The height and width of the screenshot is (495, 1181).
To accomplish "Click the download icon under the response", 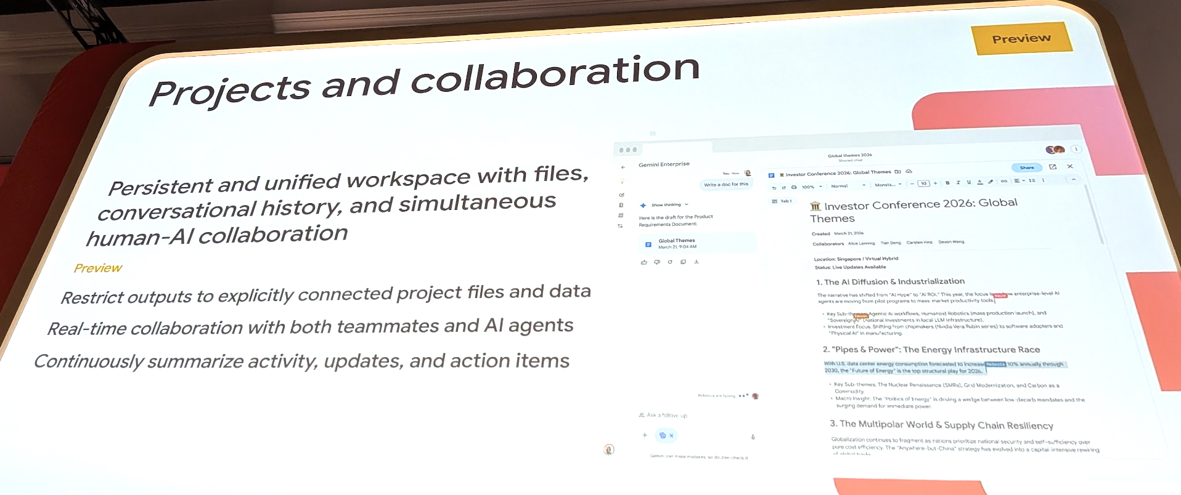I will [x=697, y=262].
